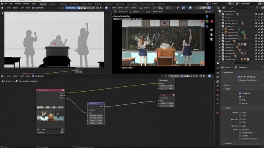Open the Object menu in the 3D viewport
264x148 pixels.
[x=133, y=8]
